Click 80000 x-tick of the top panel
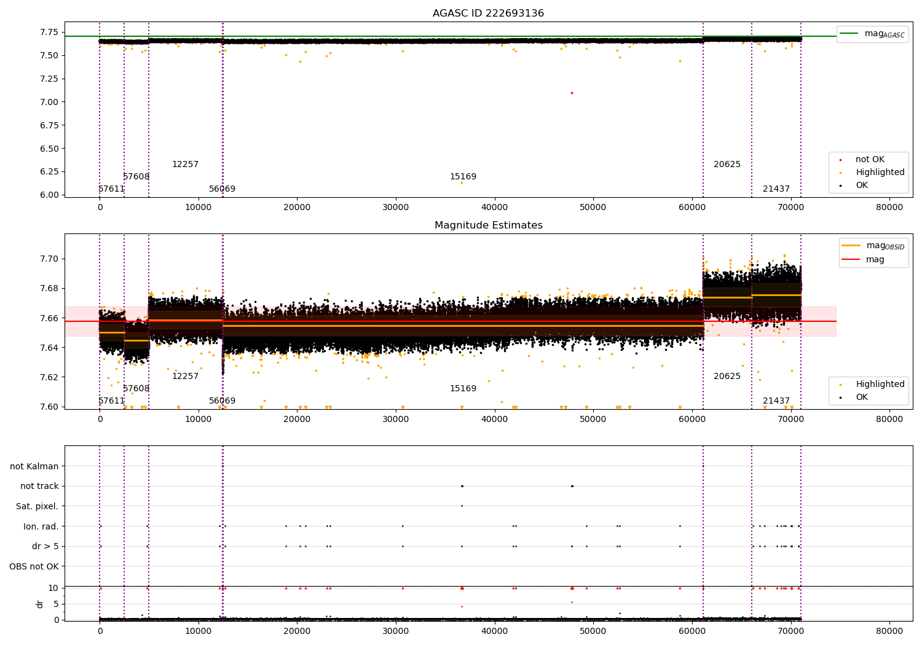Screen dimensions: 922x645 coord(889,208)
